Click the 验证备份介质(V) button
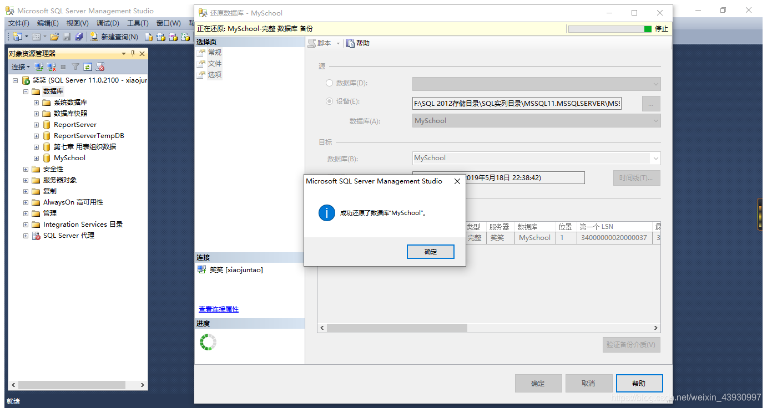The image size is (767, 408). 632,345
